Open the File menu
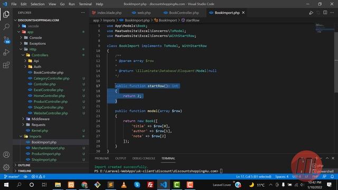This screenshot has width=338, height=190. pyautogui.click(x=14, y=4)
